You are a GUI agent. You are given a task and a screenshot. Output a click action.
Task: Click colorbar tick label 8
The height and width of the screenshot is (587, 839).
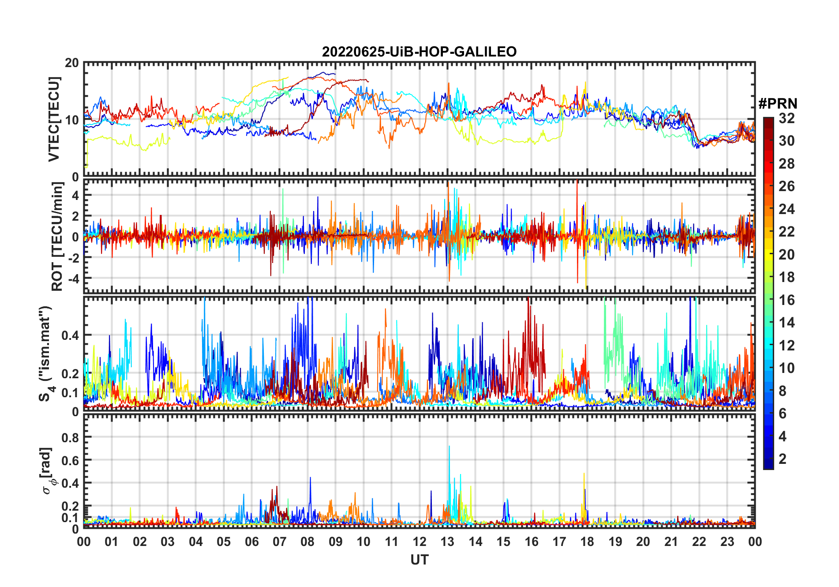coord(783,391)
